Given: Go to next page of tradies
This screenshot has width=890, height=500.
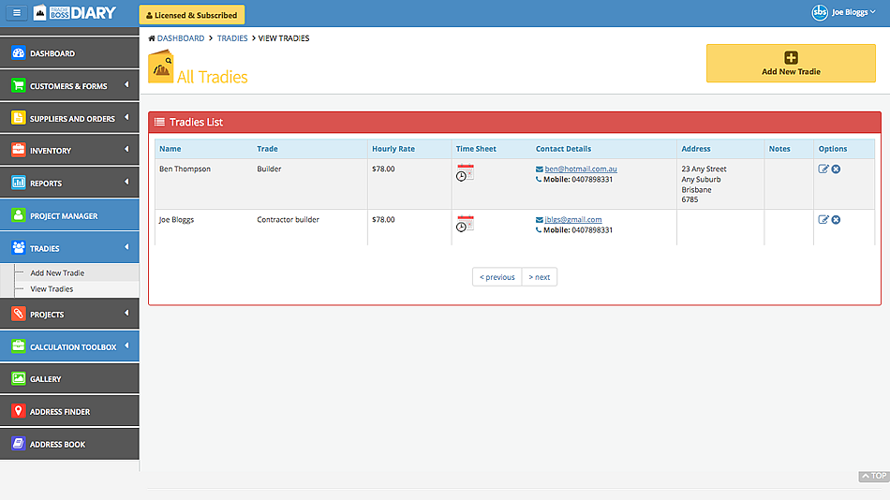Looking at the screenshot, I should click(540, 277).
